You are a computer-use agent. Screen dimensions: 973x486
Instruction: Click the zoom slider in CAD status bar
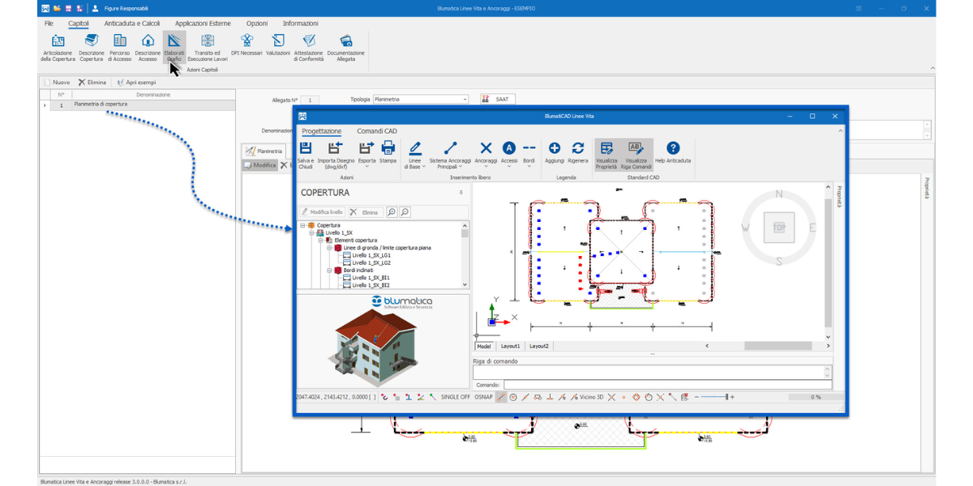coord(714,397)
